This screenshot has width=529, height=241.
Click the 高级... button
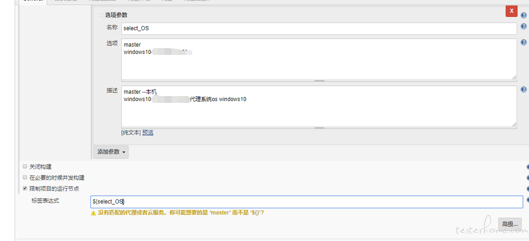(510, 224)
